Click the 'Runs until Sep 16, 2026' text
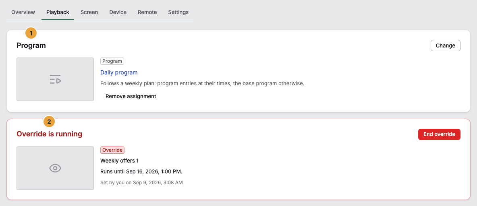The image size is (477, 206). pos(141,172)
